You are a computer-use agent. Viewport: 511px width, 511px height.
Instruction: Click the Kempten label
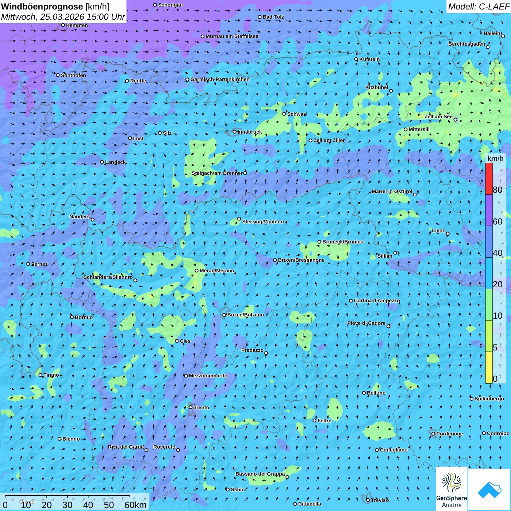[x=77, y=25]
